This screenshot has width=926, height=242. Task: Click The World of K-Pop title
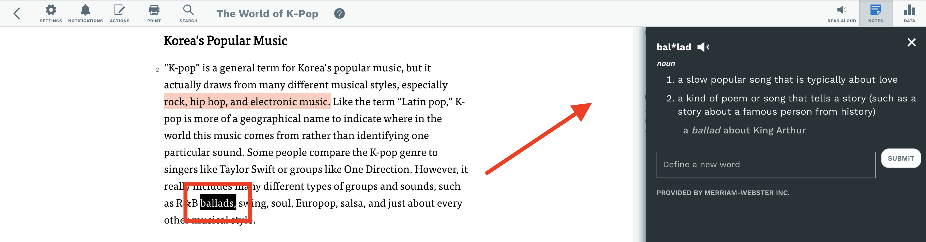pos(267,14)
